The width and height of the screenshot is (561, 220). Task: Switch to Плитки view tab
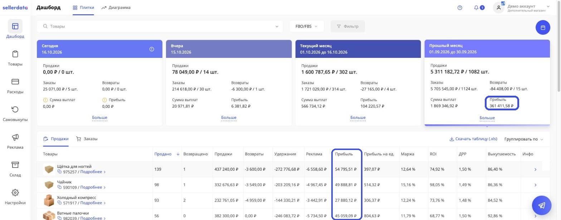coord(83,7)
